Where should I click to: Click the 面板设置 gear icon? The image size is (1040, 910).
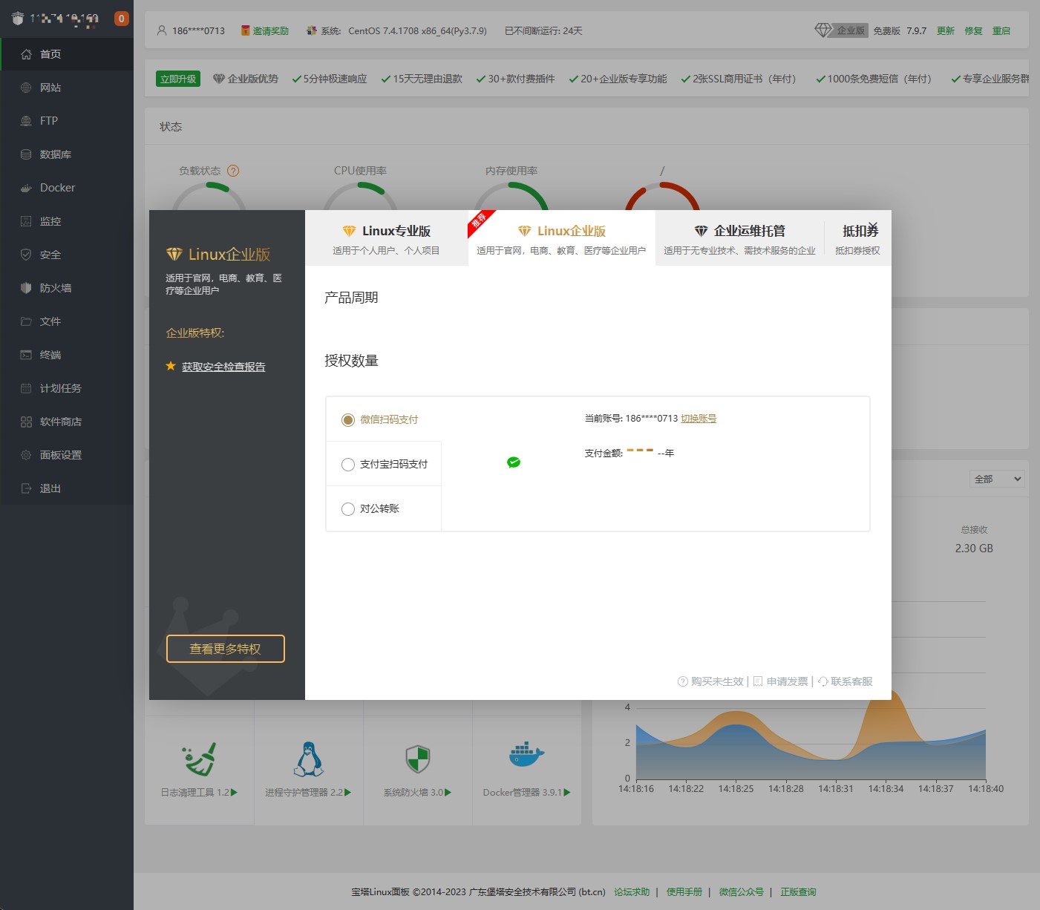click(26, 455)
